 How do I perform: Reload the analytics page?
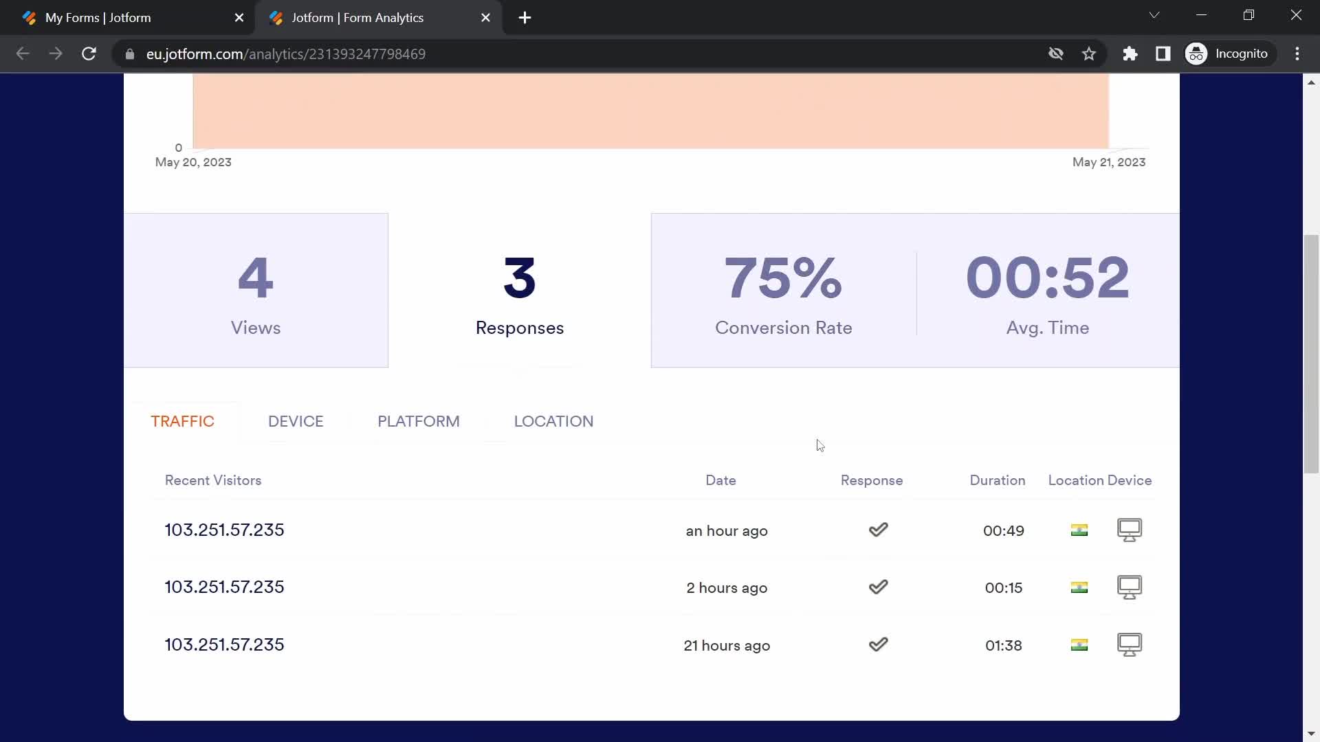(89, 54)
